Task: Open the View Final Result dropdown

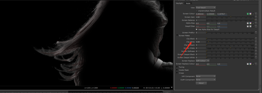Action: tap(206, 8)
